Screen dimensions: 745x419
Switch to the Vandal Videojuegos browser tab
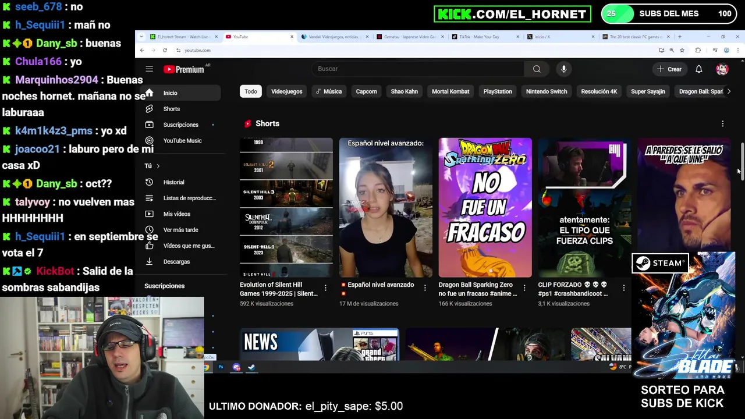coord(334,37)
